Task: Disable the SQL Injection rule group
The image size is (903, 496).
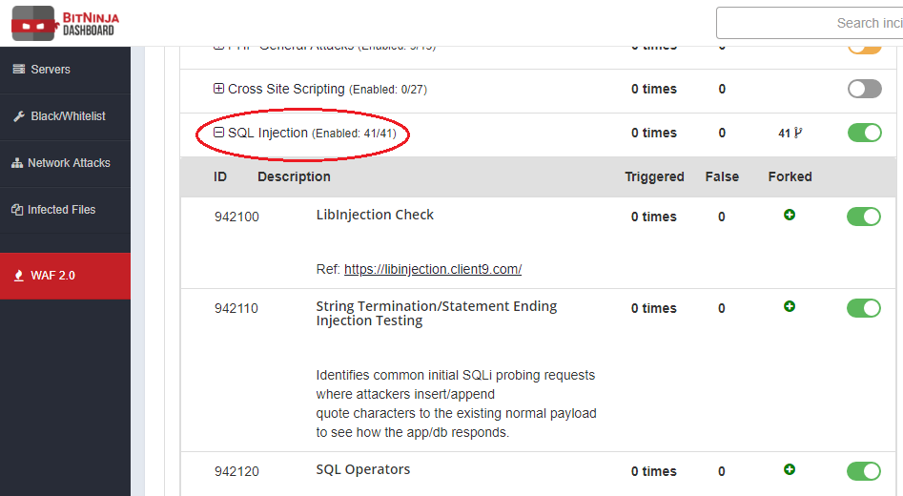Action: tap(864, 133)
